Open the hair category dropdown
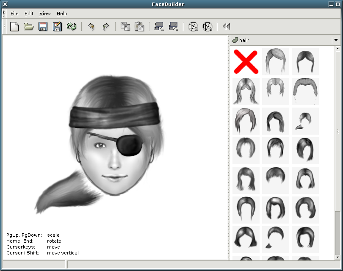The height and width of the screenshot is (271, 343). tap(336, 40)
